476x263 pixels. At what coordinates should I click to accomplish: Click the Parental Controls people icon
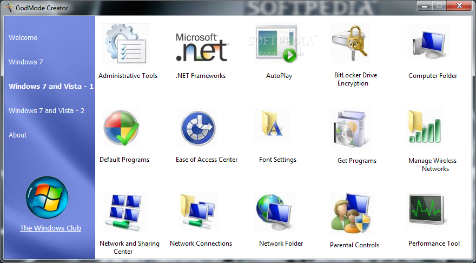click(352, 214)
